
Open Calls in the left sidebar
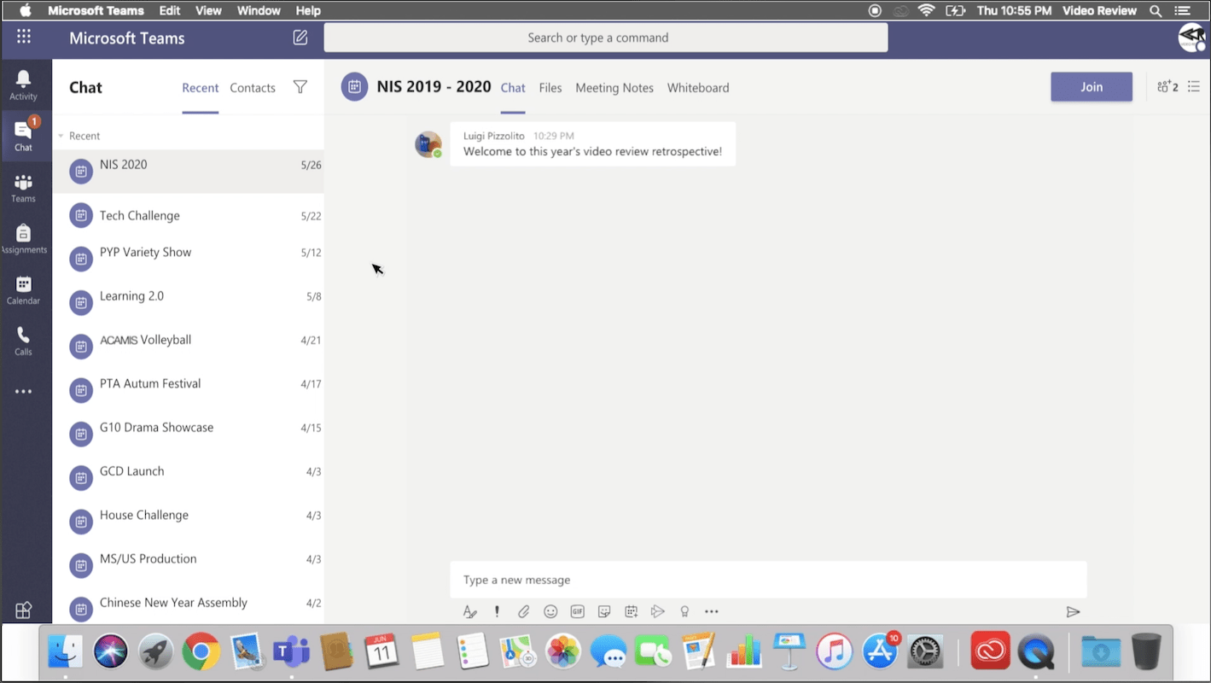click(23, 341)
